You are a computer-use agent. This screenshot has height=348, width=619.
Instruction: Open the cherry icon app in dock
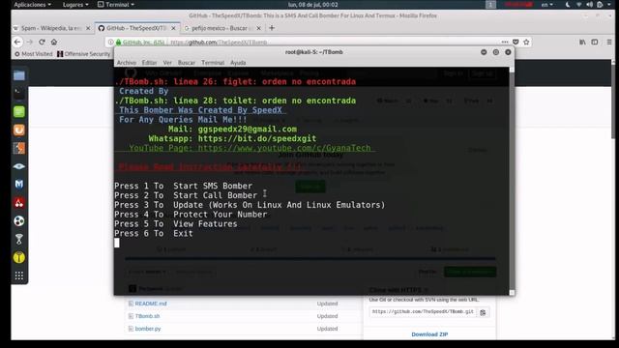pos(19,203)
